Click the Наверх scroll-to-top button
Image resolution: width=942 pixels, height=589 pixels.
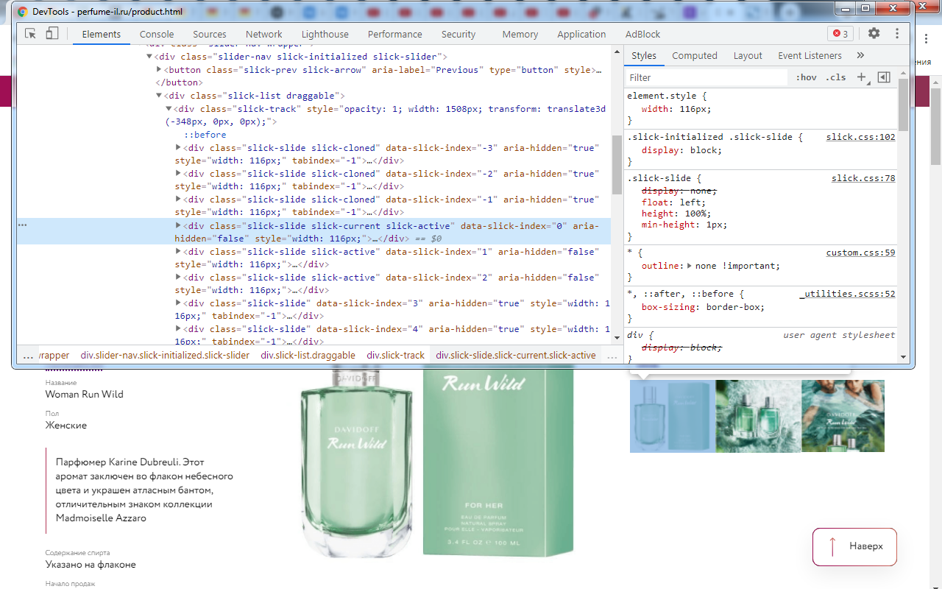pyautogui.click(x=854, y=546)
